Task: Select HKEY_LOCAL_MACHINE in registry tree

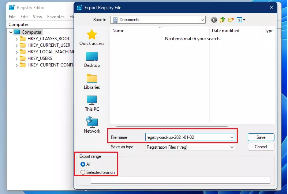Action: (x=51, y=52)
